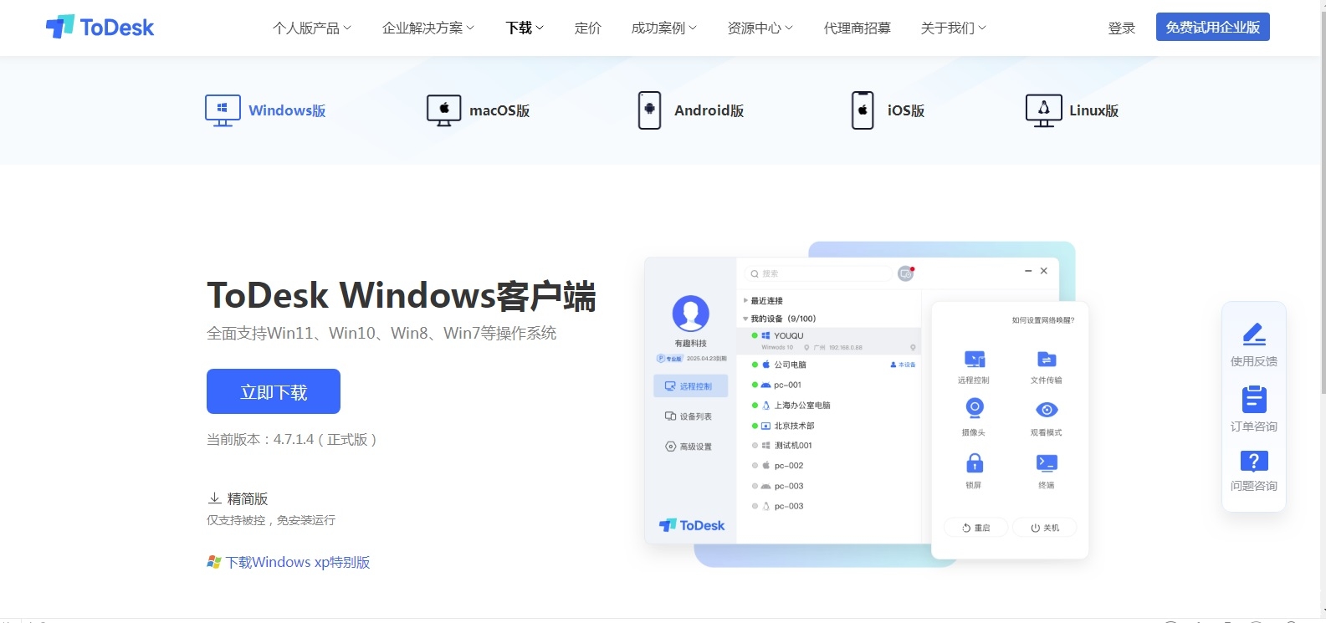Open the 个人版产品 dropdown menu
Image resolution: width=1326 pixels, height=623 pixels.
coord(312,28)
